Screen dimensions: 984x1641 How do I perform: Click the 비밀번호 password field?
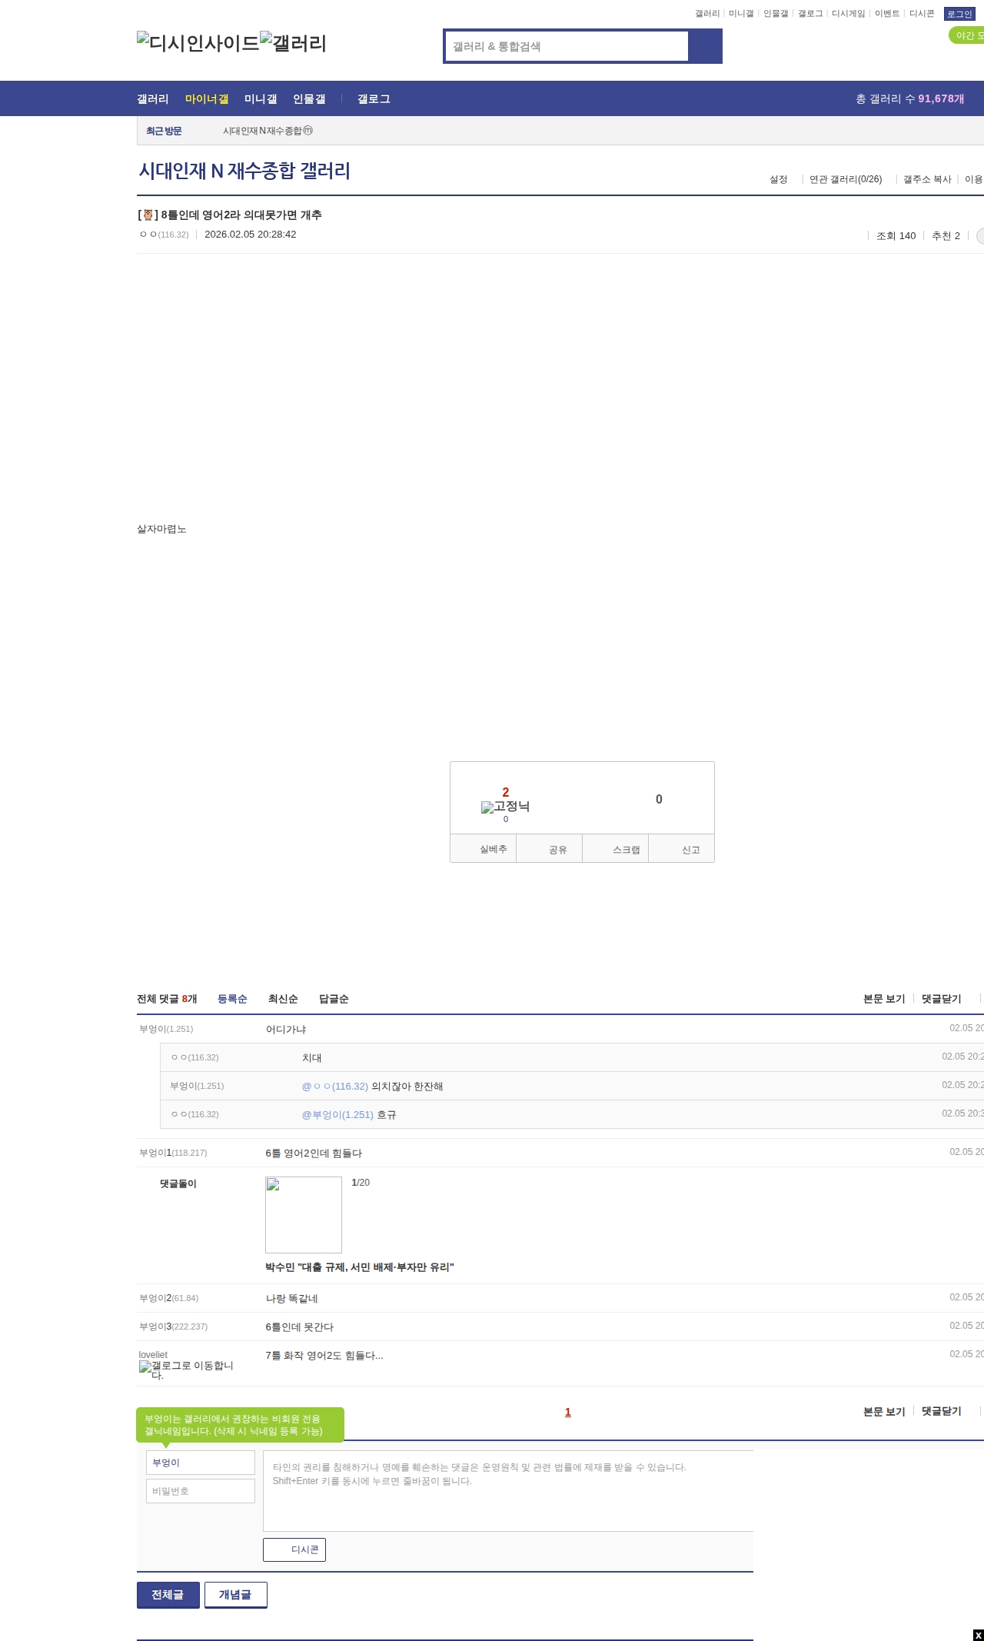200,1491
